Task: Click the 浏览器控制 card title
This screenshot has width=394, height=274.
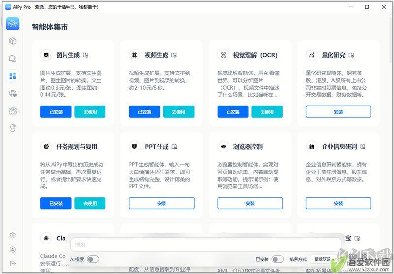Action: [248, 147]
